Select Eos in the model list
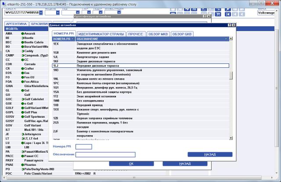The height and width of the screenshot is (182, 281). pyautogui.click(x=26, y=73)
